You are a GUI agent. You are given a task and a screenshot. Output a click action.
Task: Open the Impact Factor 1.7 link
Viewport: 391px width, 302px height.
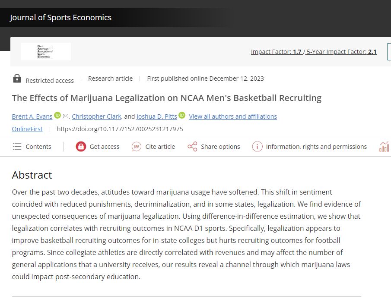pyautogui.click(x=276, y=52)
